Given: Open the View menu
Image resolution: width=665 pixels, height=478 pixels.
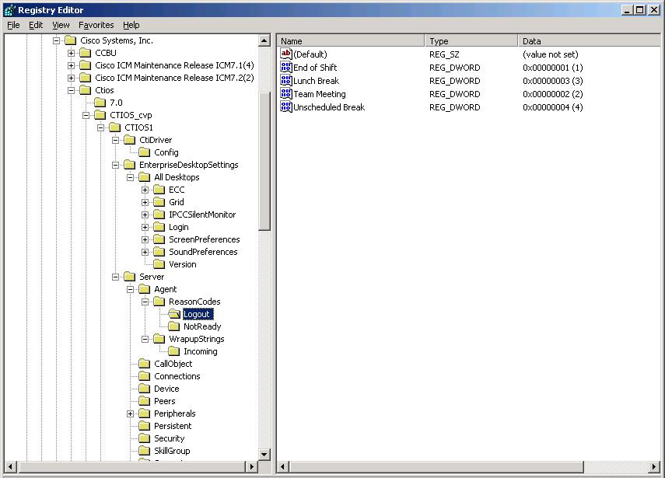Looking at the screenshot, I should pos(61,25).
